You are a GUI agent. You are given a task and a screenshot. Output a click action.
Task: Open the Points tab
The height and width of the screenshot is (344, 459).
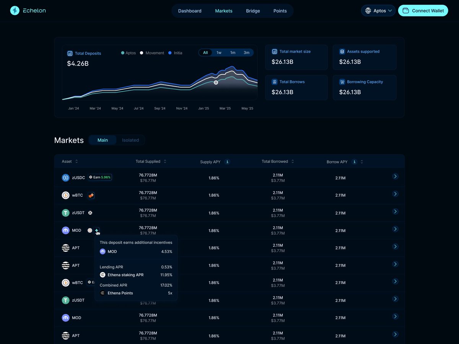pos(280,11)
